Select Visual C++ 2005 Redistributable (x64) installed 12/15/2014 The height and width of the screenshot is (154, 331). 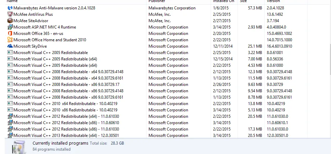55,59
